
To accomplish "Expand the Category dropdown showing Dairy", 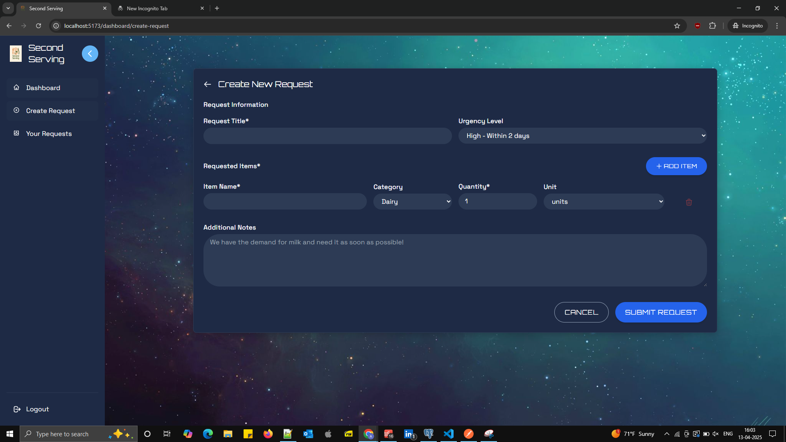I will click(412, 202).
